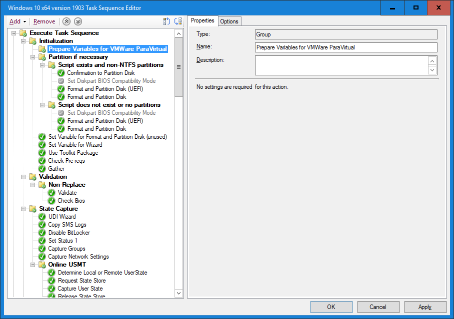
Task: Switch to the Options tab
Action: point(229,21)
